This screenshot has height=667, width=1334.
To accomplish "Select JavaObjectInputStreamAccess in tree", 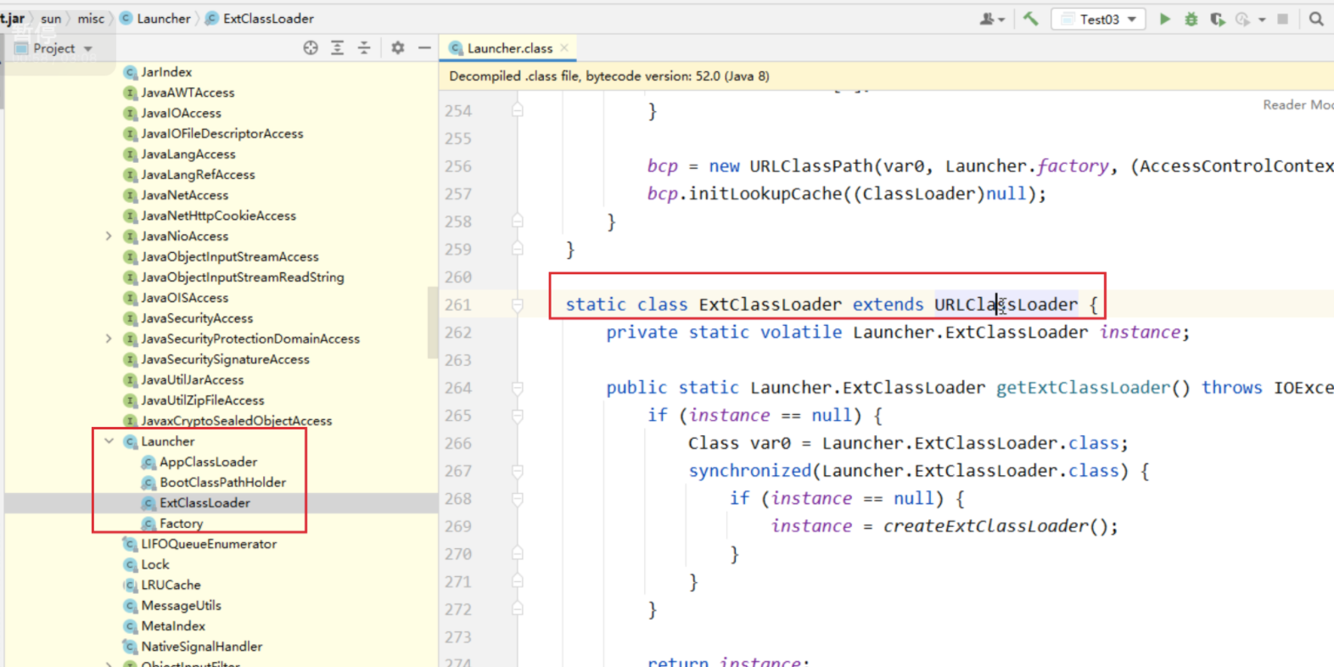I will click(229, 256).
